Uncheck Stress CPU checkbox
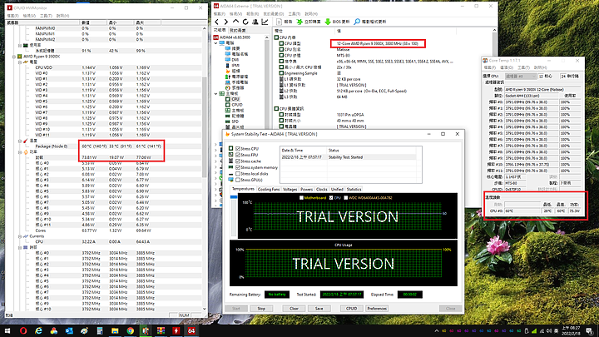 (x=238, y=149)
